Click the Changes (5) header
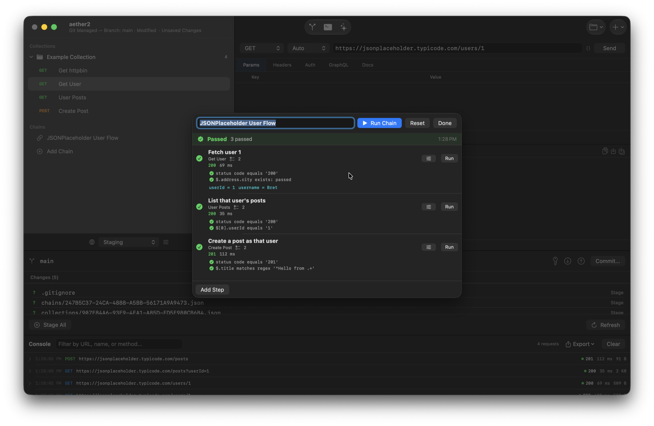Image resolution: width=654 pixels, height=426 pixels. (x=44, y=277)
